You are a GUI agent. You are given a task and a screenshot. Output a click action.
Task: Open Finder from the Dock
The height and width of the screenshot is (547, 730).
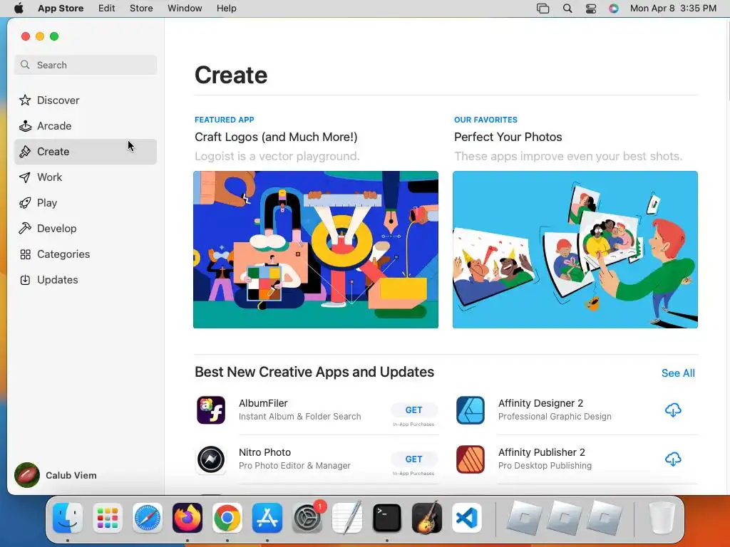pyautogui.click(x=68, y=518)
